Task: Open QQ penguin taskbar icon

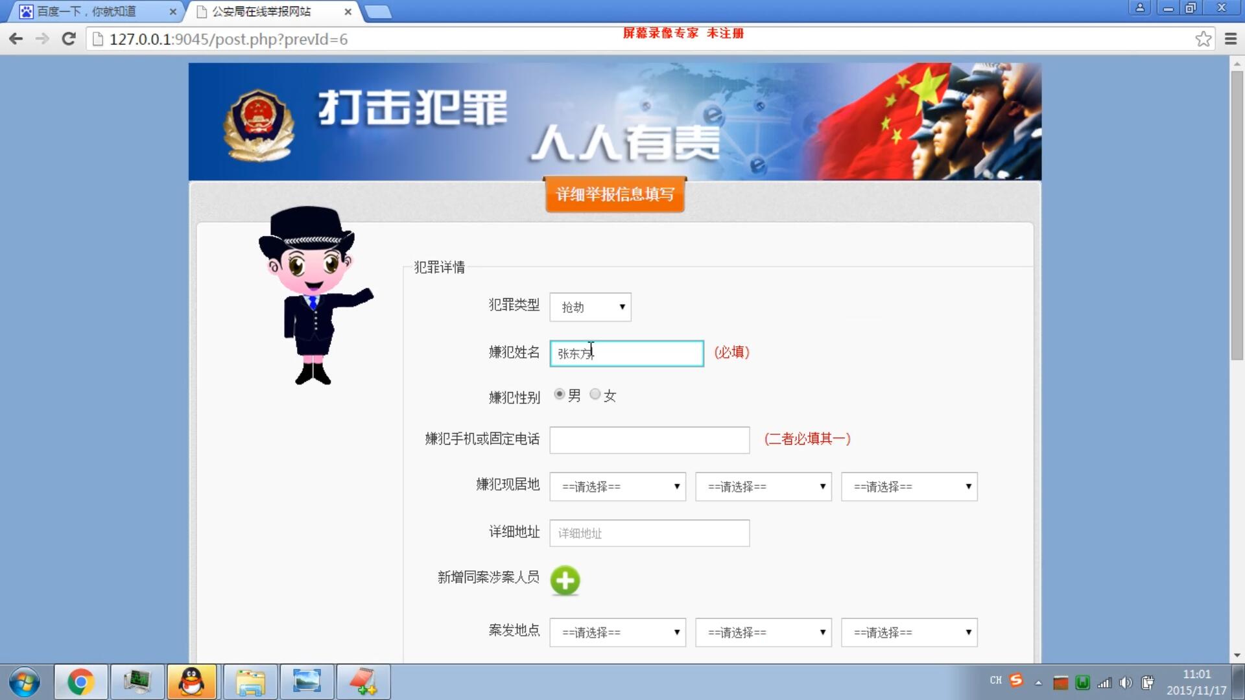Action: (192, 682)
